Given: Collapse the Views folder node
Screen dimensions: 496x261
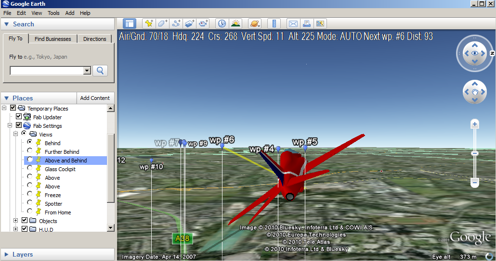Looking at the screenshot, I should (x=15, y=134).
